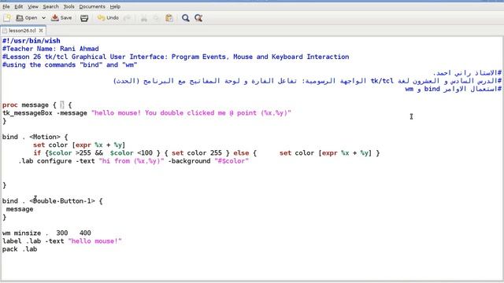Click the Open file button

point(27,18)
